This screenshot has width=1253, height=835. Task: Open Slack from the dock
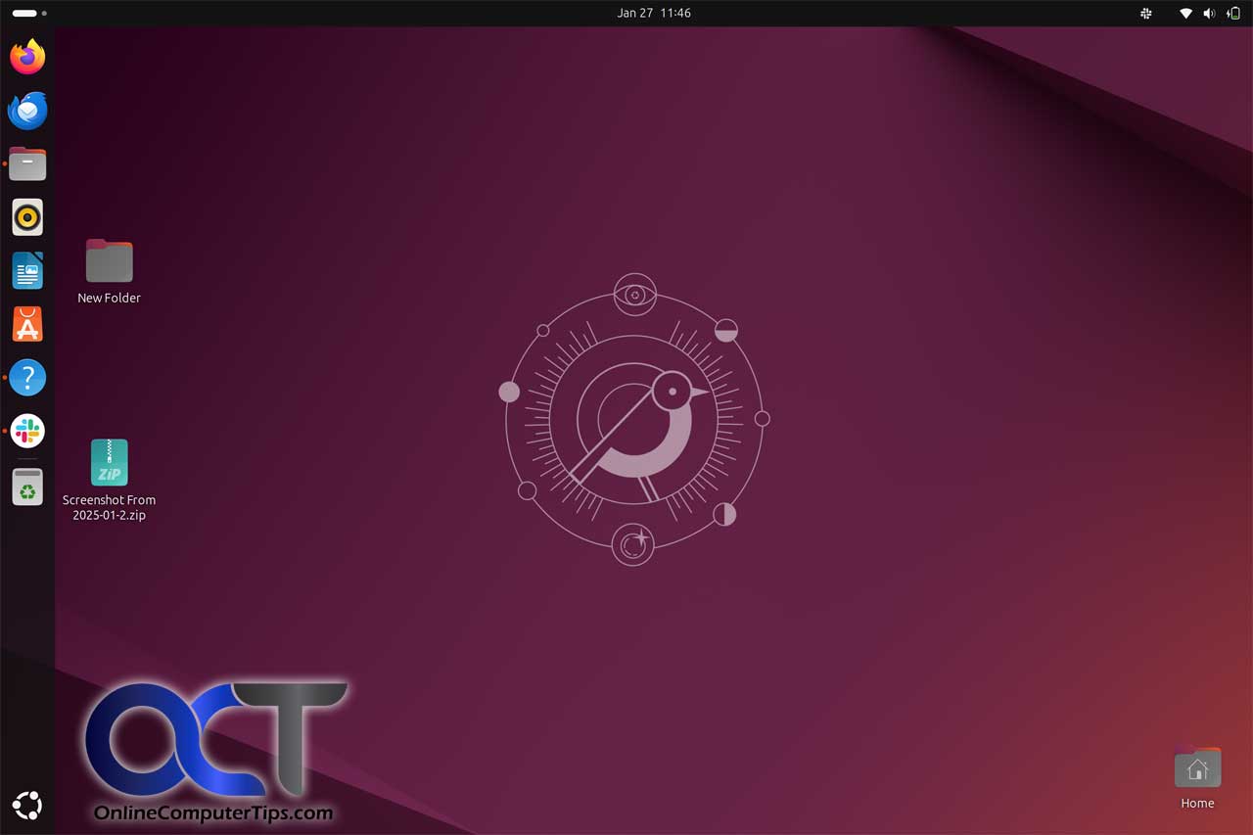26,431
